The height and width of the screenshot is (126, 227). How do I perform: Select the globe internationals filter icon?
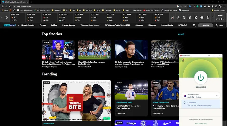click(202, 17)
